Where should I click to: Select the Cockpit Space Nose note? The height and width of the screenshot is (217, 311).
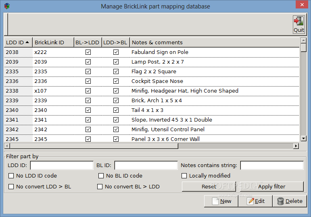[x=157, y=81]
